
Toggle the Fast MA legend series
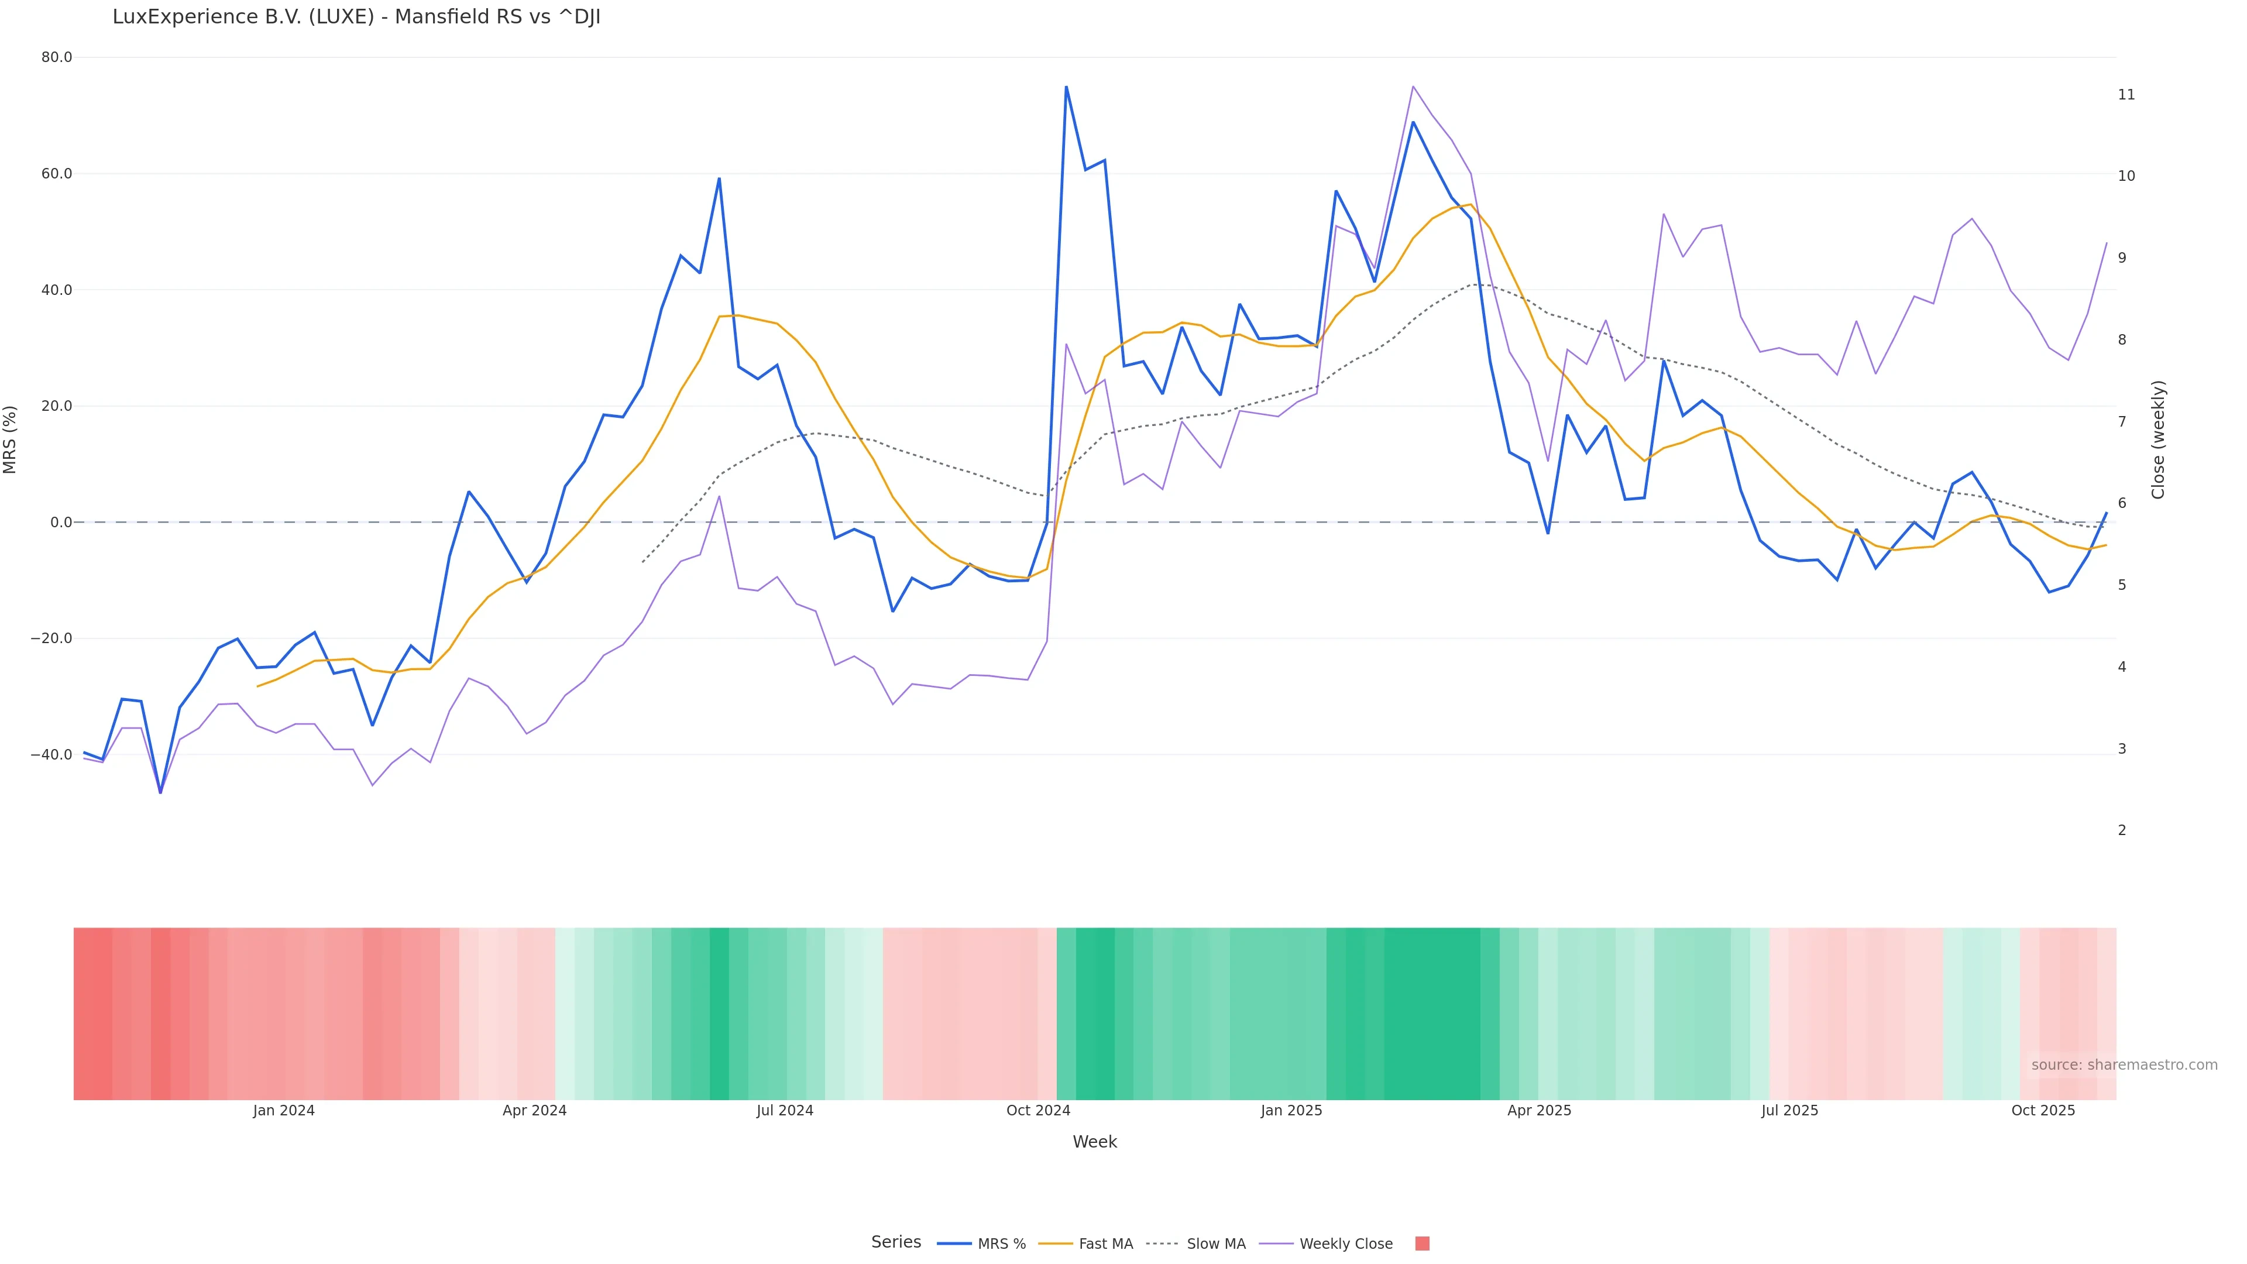point(1105,1244)
